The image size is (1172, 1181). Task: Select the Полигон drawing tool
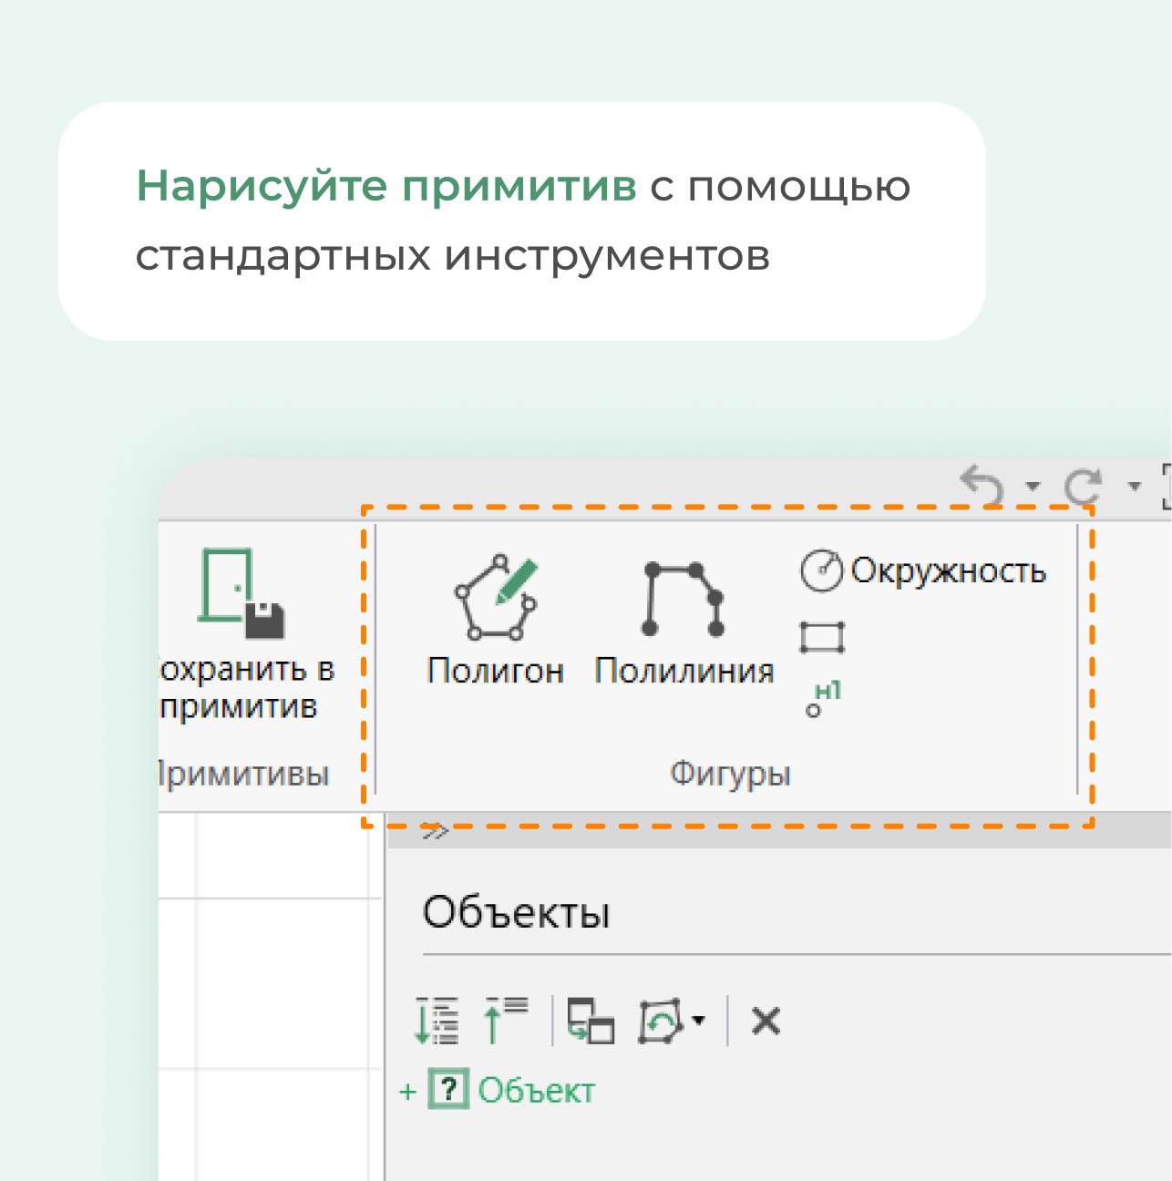point(496,620)
